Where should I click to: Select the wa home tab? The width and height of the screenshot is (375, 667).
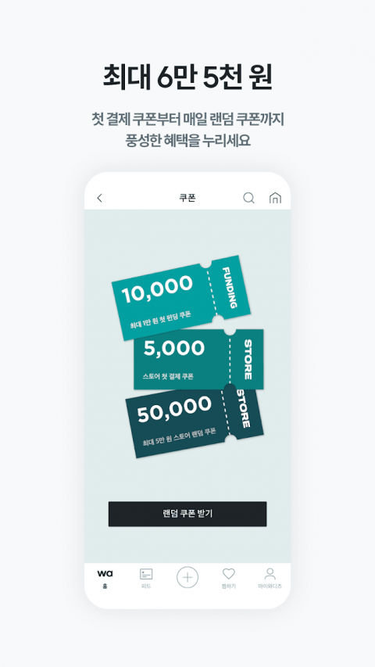click(x=105, y=578)
